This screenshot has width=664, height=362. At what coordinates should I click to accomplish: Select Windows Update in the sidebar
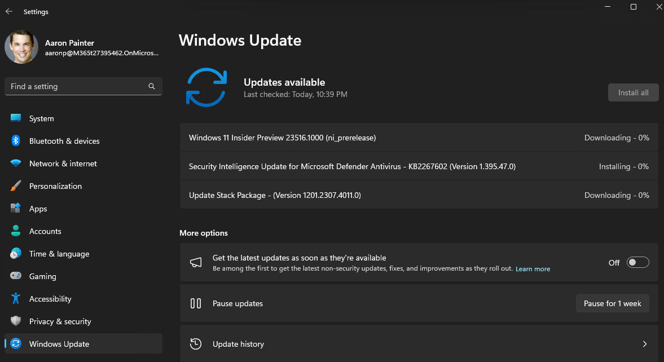coord(83,344)
